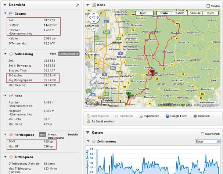
Task: Collapse the Karte map panel
Action: 88,5
